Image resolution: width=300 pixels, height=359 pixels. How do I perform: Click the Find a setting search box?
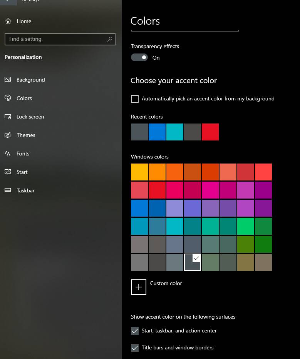click(x=60, y=39)
